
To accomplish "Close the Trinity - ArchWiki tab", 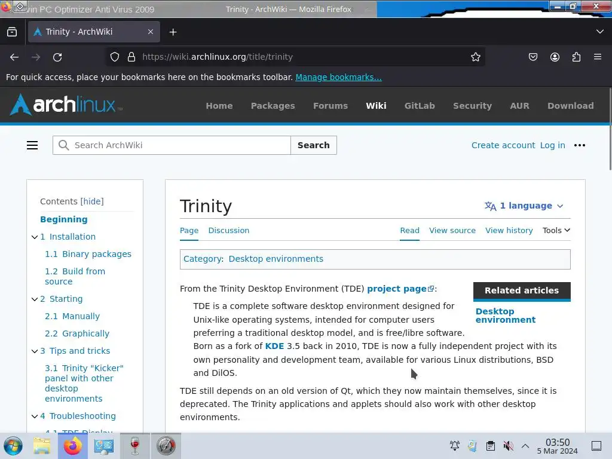I will [x=151, y=32].
